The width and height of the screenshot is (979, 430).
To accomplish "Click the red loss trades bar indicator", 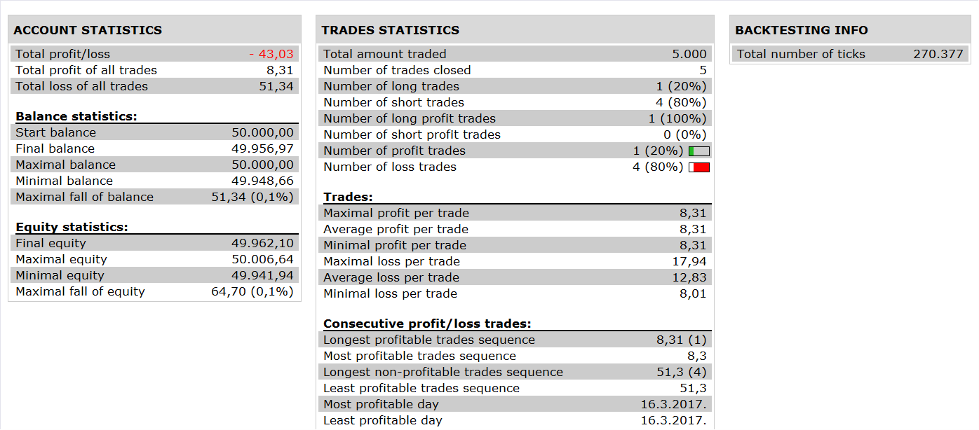I will (x=699, y=167).
